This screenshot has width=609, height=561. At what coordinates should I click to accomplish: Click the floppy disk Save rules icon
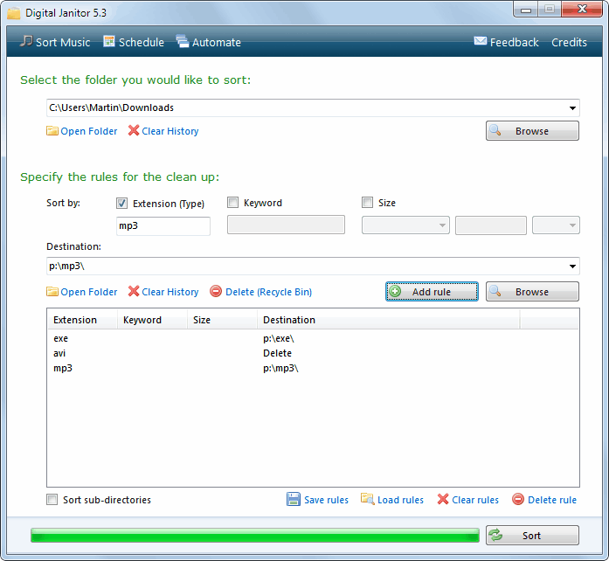294,499
